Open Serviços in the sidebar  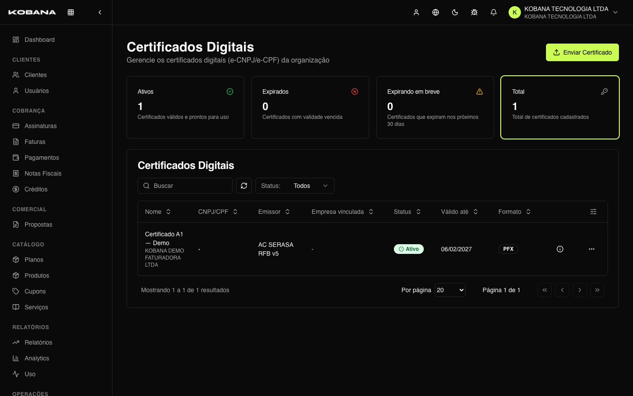(56, 307)
